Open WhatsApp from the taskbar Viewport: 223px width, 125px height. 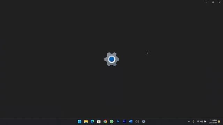(111, 122)
